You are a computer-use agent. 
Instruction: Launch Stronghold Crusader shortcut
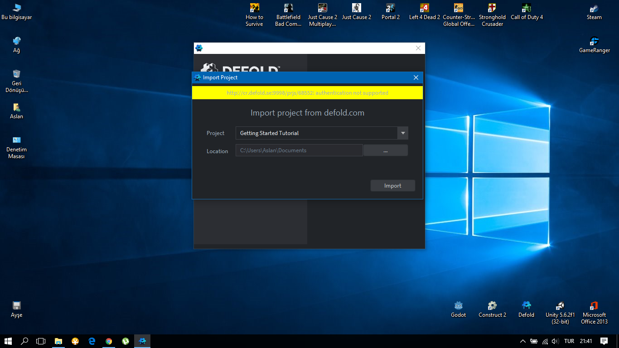click(492, 15)
